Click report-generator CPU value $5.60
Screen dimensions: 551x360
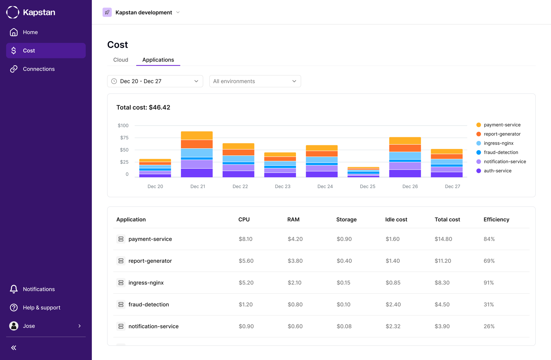pos(246,261)
